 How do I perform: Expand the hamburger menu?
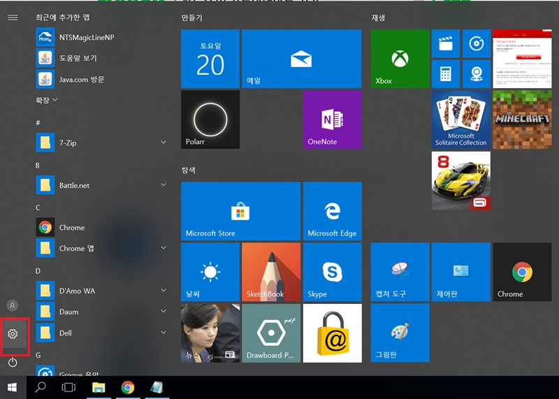[13, 17]
